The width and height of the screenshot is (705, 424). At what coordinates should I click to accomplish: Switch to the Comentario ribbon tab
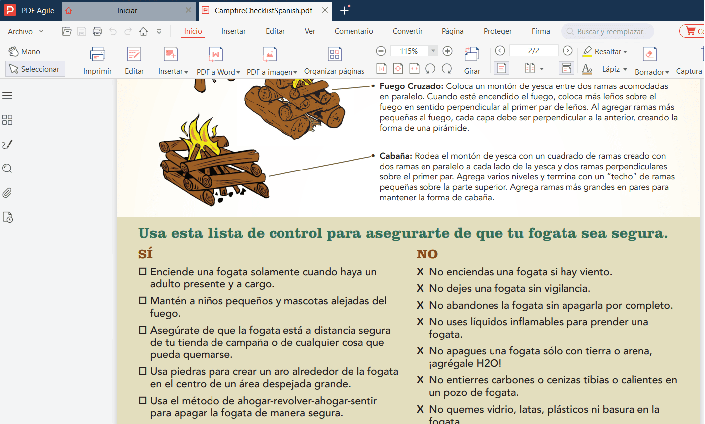[x=353, y=31]
